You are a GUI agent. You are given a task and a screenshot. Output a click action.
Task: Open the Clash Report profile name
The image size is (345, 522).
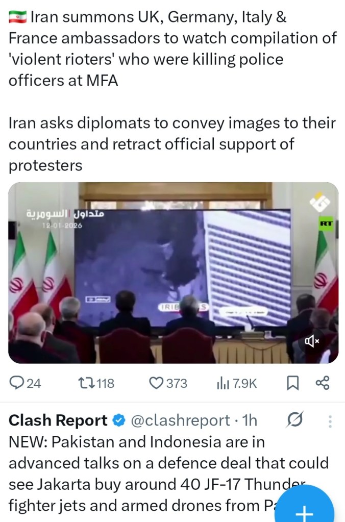point(58,420)
